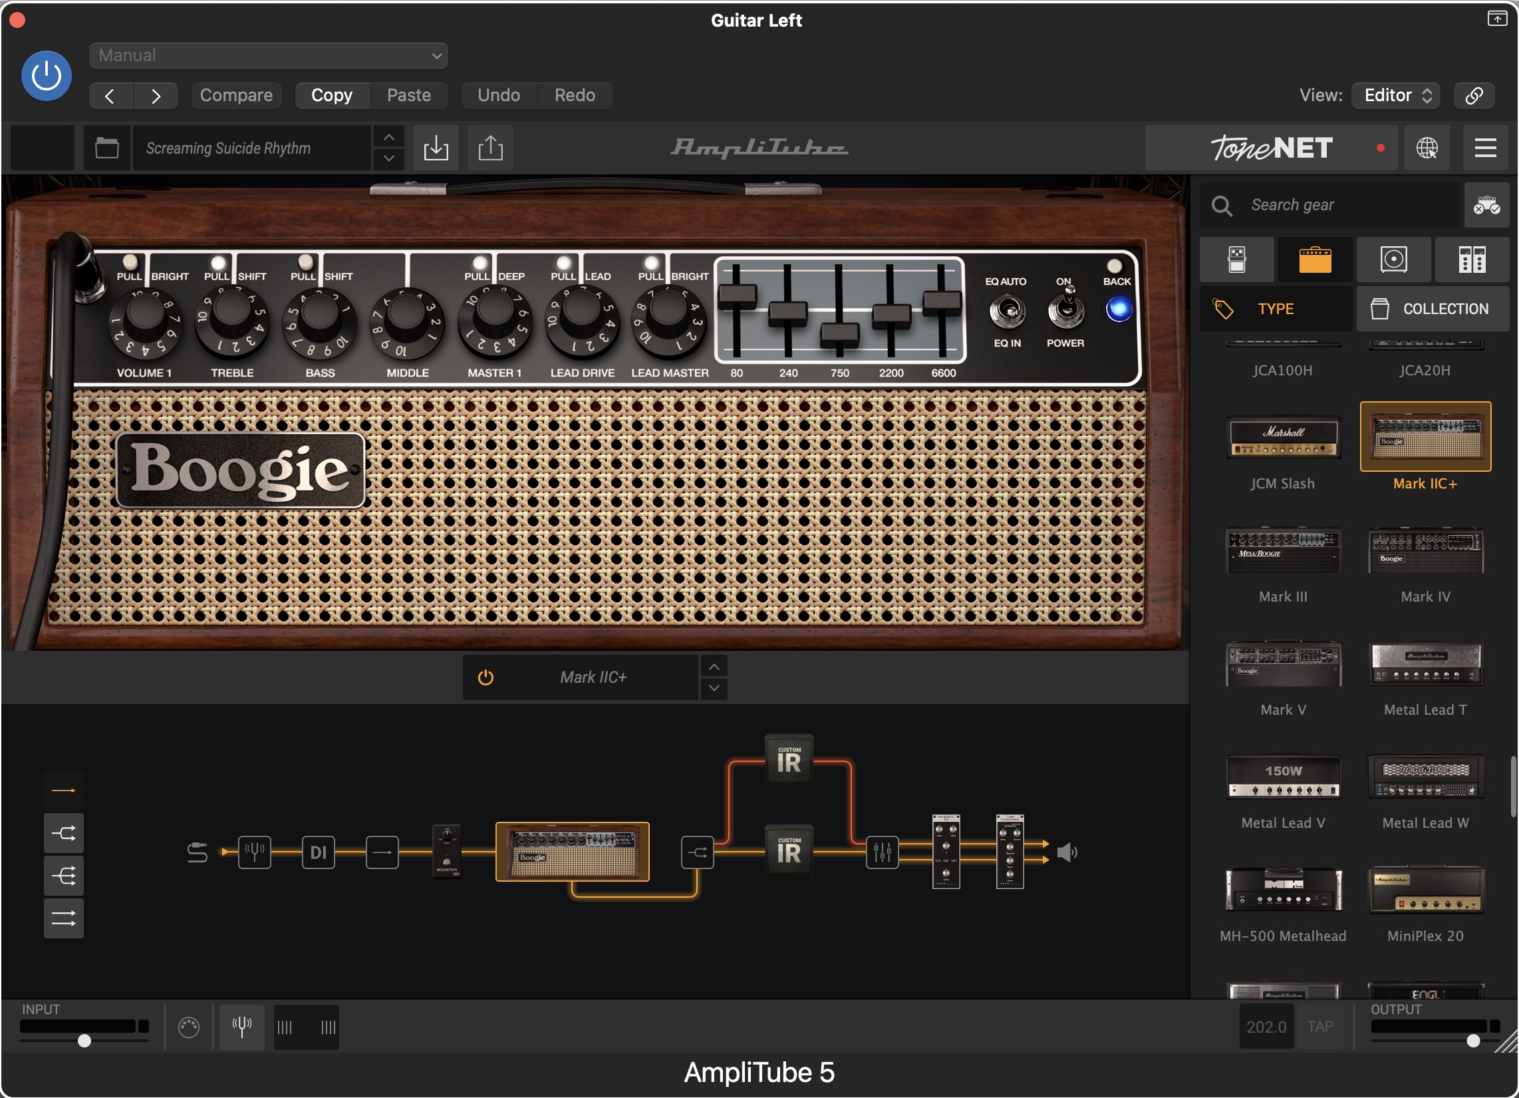Select the Mark IV amp thumbnail
The width and height of the screenshot is (1519, 1098).
[1425, 550]
